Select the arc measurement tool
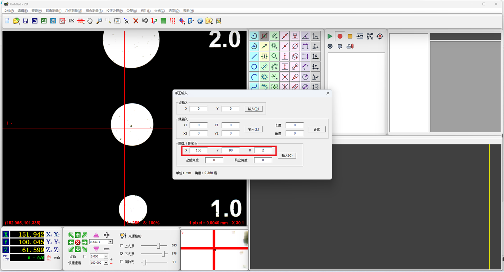 (x=254, y=77)
